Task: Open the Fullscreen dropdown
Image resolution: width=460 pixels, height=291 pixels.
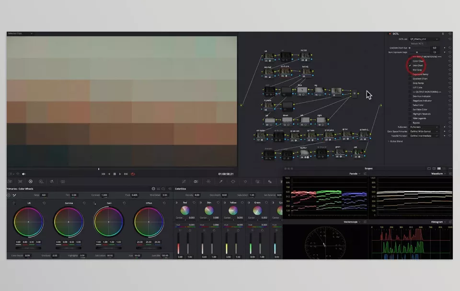Action: tap(424, 127)
